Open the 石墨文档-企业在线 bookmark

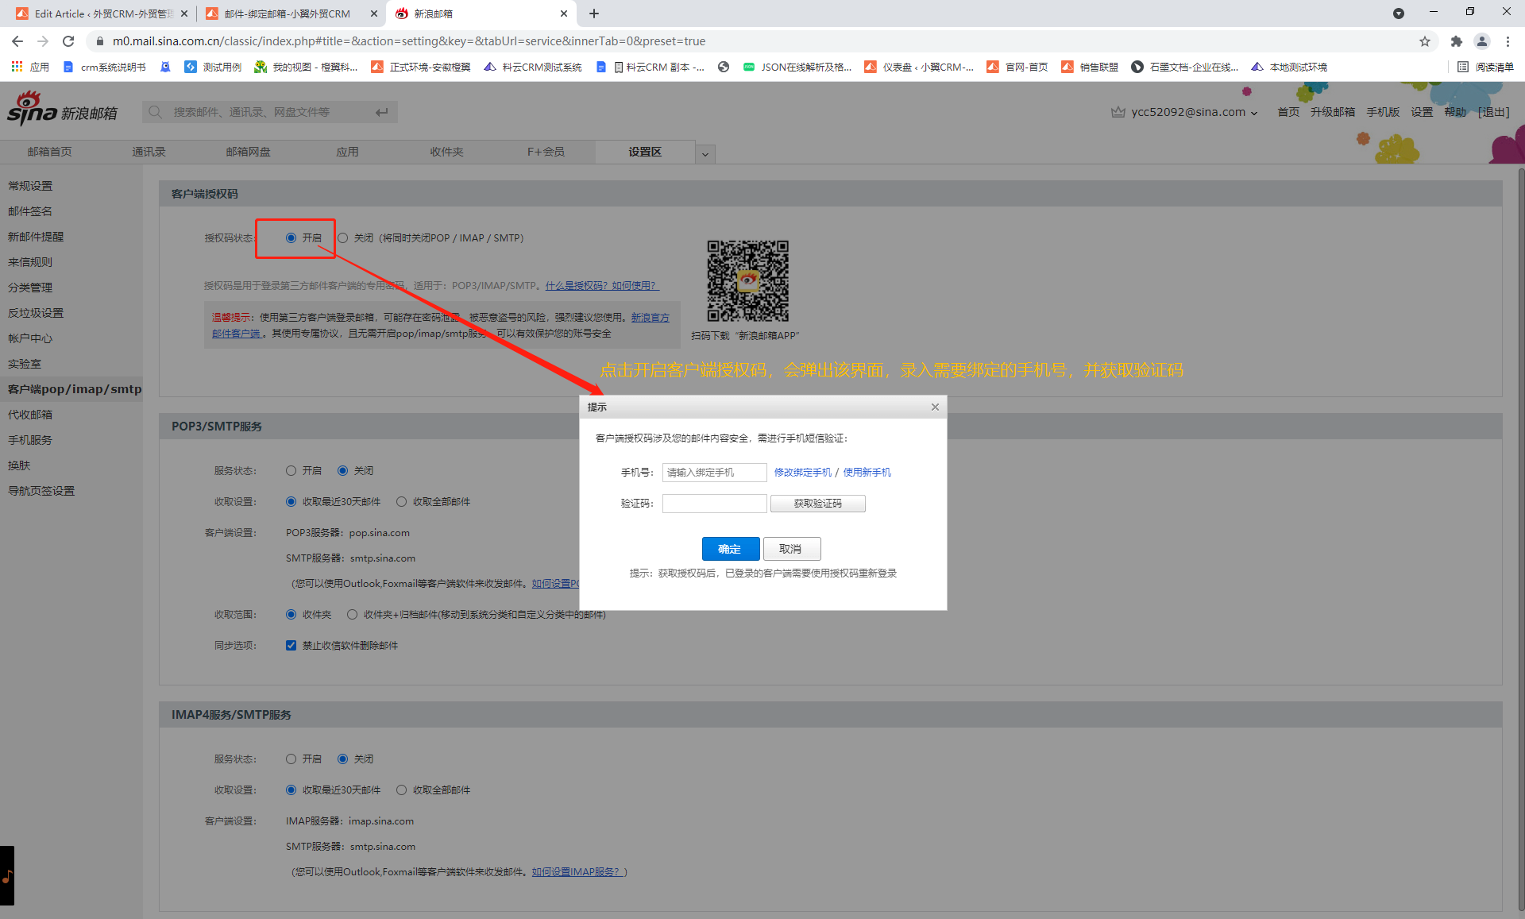coord(1185,67)
